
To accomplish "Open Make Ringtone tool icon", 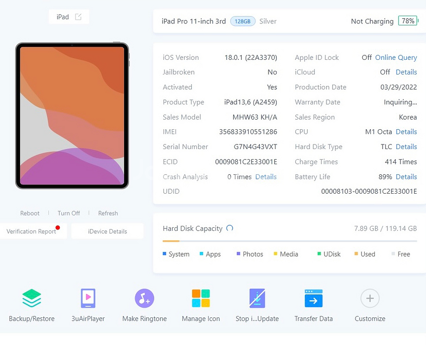I will pos(145,298).
